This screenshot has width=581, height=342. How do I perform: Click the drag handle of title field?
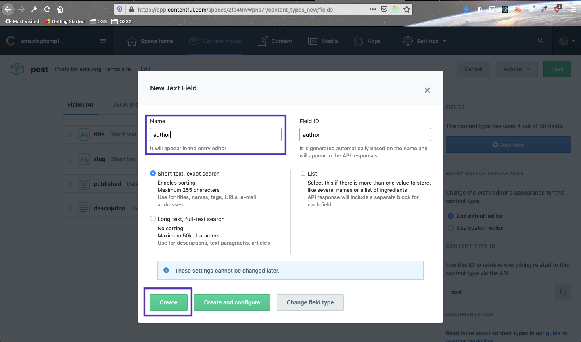pos(70,134)
